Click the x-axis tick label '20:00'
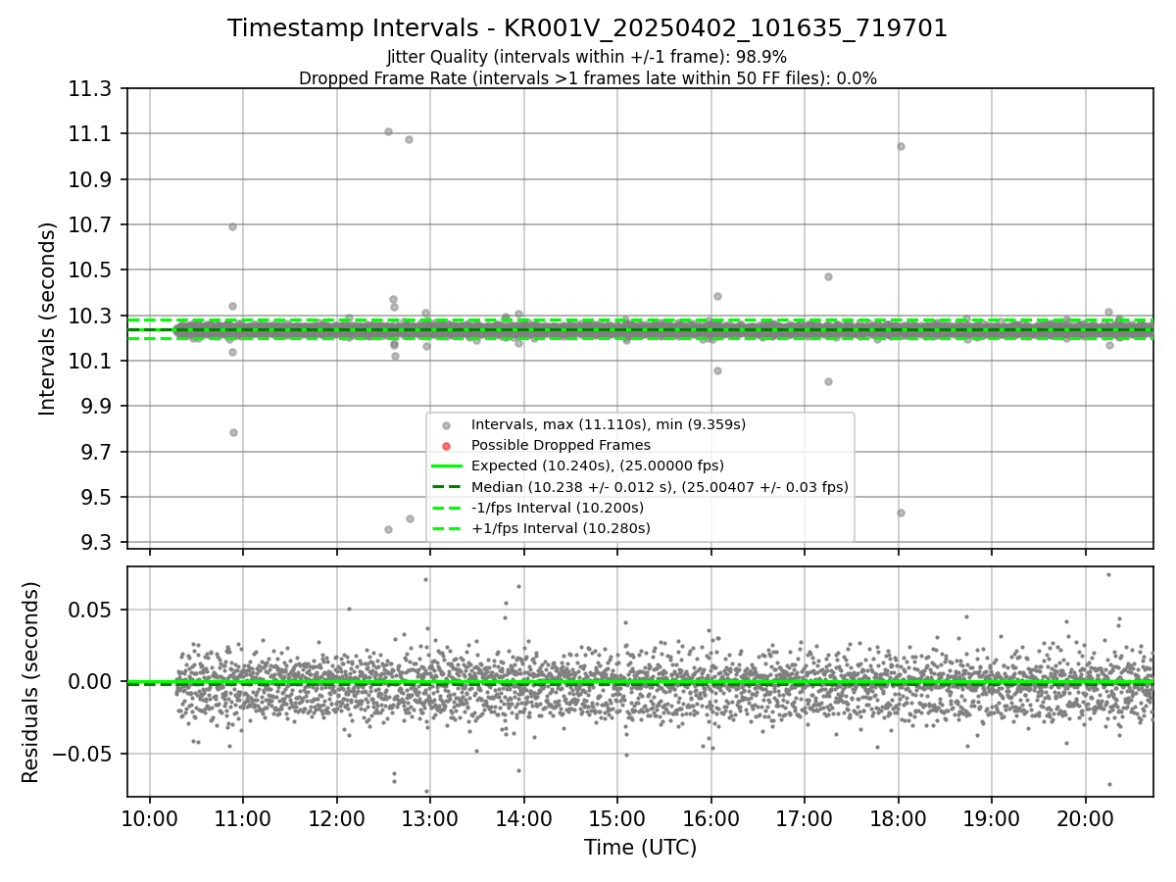The image size is (1176, 882). [x=1085, y=820]
